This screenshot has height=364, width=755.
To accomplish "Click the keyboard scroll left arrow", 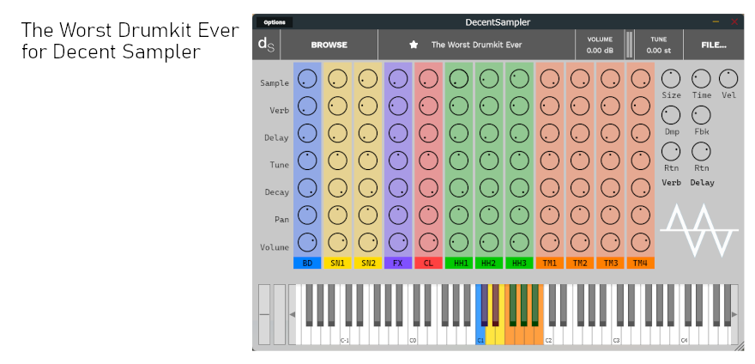I will point(292,314).
